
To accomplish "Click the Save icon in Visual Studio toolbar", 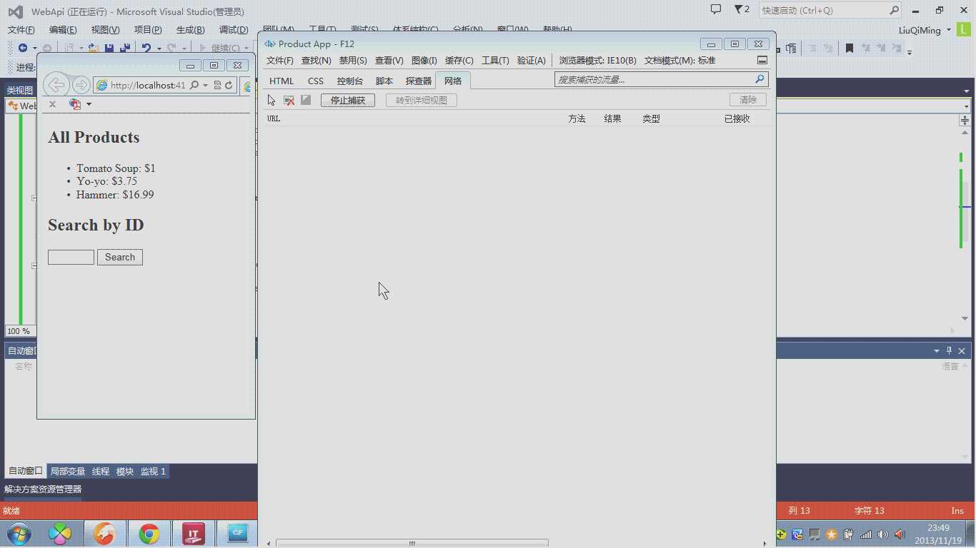I will click(109, 48).
